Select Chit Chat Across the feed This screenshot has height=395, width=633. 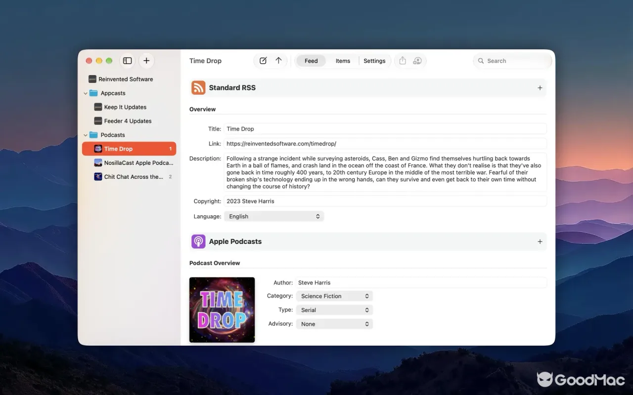click(129, 176)
